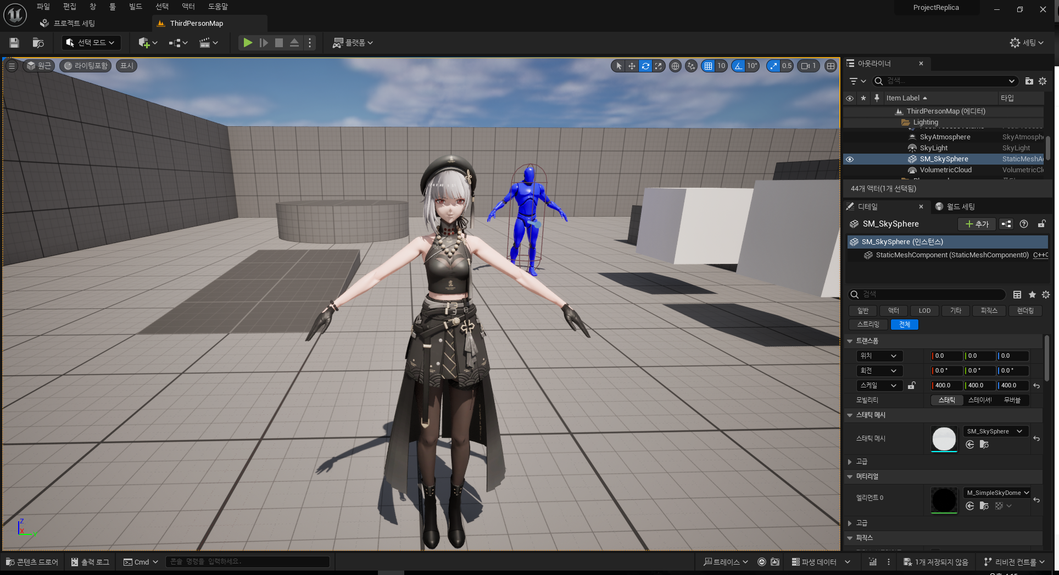Open M_SimpleSkyDome material dropdown
The height and width of the screenshot is (575, 1059).
[x=997, y=493]
